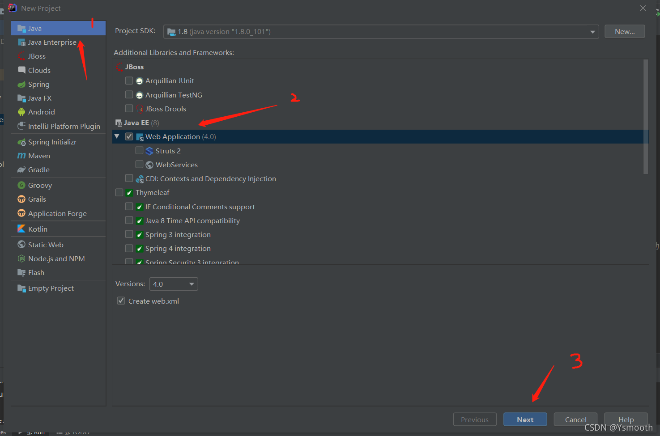Click the Java FX folder icon
Screen dimensions: 660x436
pos(21,98)
